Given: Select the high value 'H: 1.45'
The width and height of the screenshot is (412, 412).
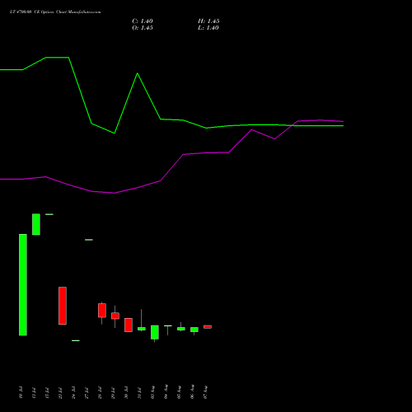Looking at the screenshot, I should (208, 21).
